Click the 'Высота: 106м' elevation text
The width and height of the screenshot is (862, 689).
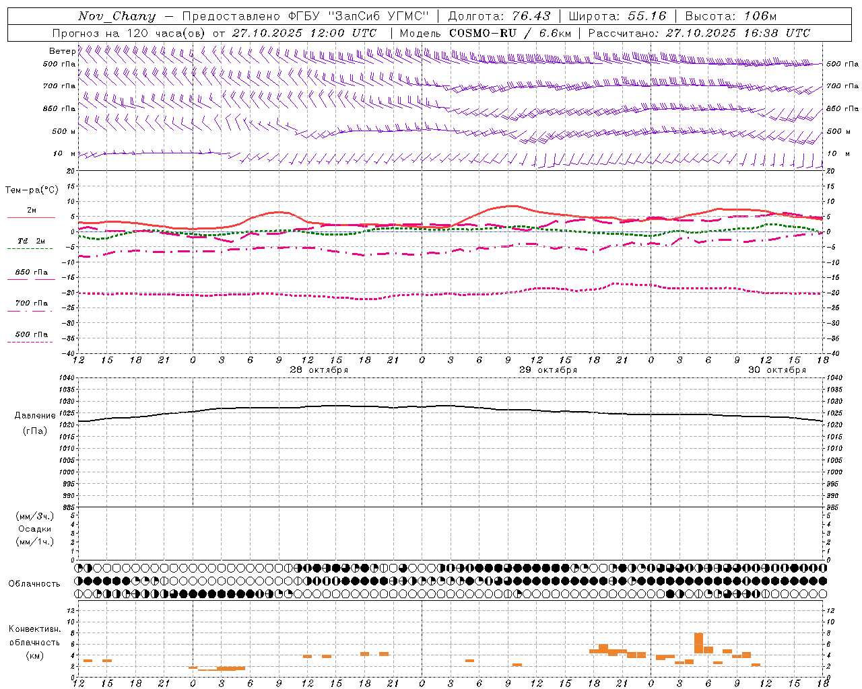point(731,16)
